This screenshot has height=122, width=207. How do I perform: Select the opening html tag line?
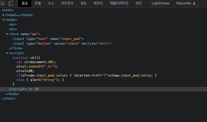click(7, 10)
